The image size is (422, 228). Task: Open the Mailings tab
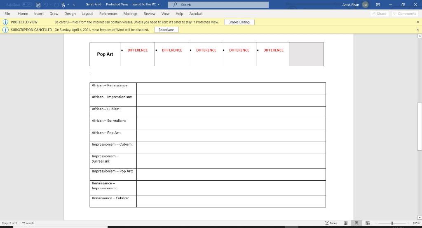point(130,14)
